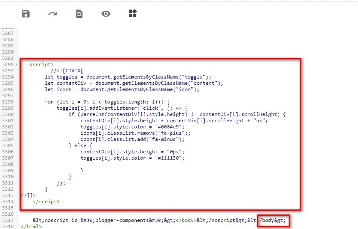Click the '});' line at 3311

pos(61,183)
